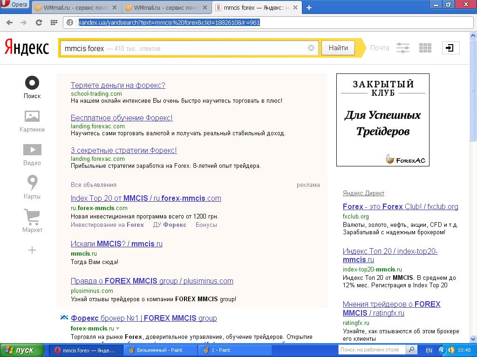Close the second WMmail.ru tab
The image size is (477, 357).
(205, 8)
